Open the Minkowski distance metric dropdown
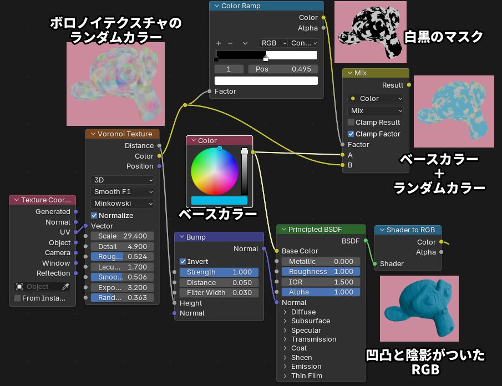 point(122,204)
